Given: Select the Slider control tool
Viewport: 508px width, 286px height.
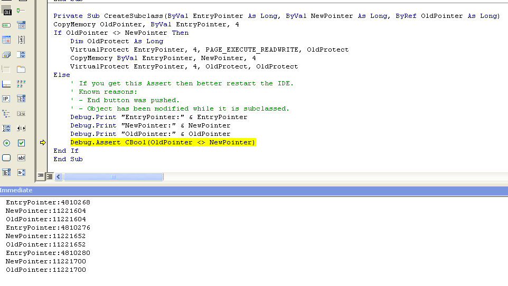Looking at the screenshot, I should point(21,11).
